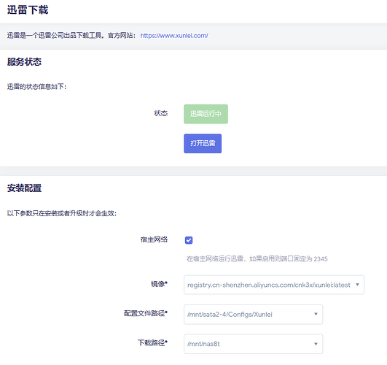387x365 pixels.
Task: Open the 配置文件路径 dropdown arrow
Action: pos(316,314)
